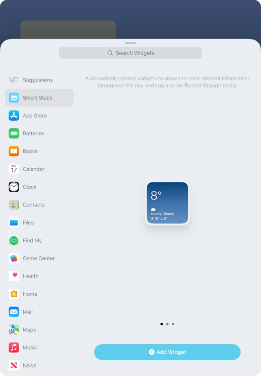
Task: Select the Contacts label
Action: click(33, 205)
